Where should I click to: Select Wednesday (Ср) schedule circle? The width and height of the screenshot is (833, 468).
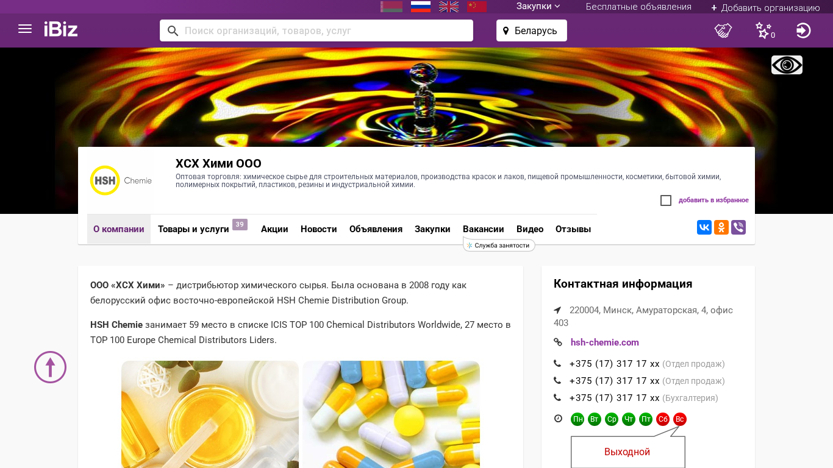pyautogui.click(x=612, y=419)
